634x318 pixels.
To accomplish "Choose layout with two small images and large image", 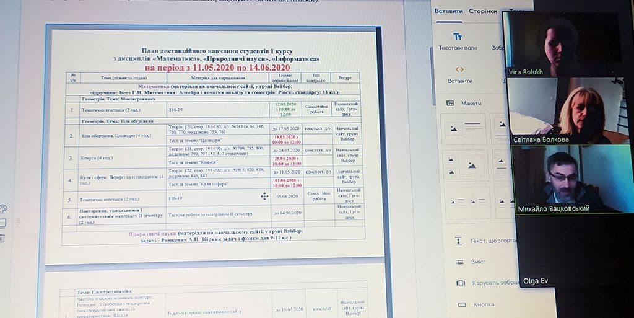I will (466, 166).
